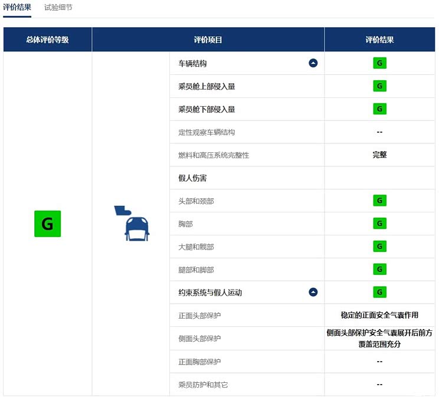Viewport: 439px width, 400px height.
Task: Click the 完整 result value
Action: coord(379,155)
